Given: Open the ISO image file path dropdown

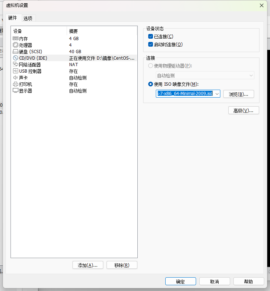Looking at the screenshot, I should click(x=217, y=94).
